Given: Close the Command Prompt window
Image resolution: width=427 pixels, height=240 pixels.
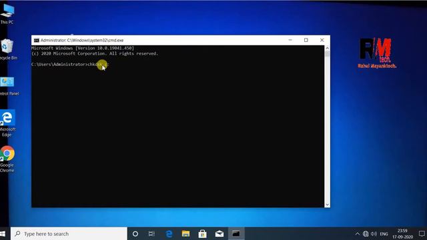Looking at the screenshot, I should click(x=322, y=40).
